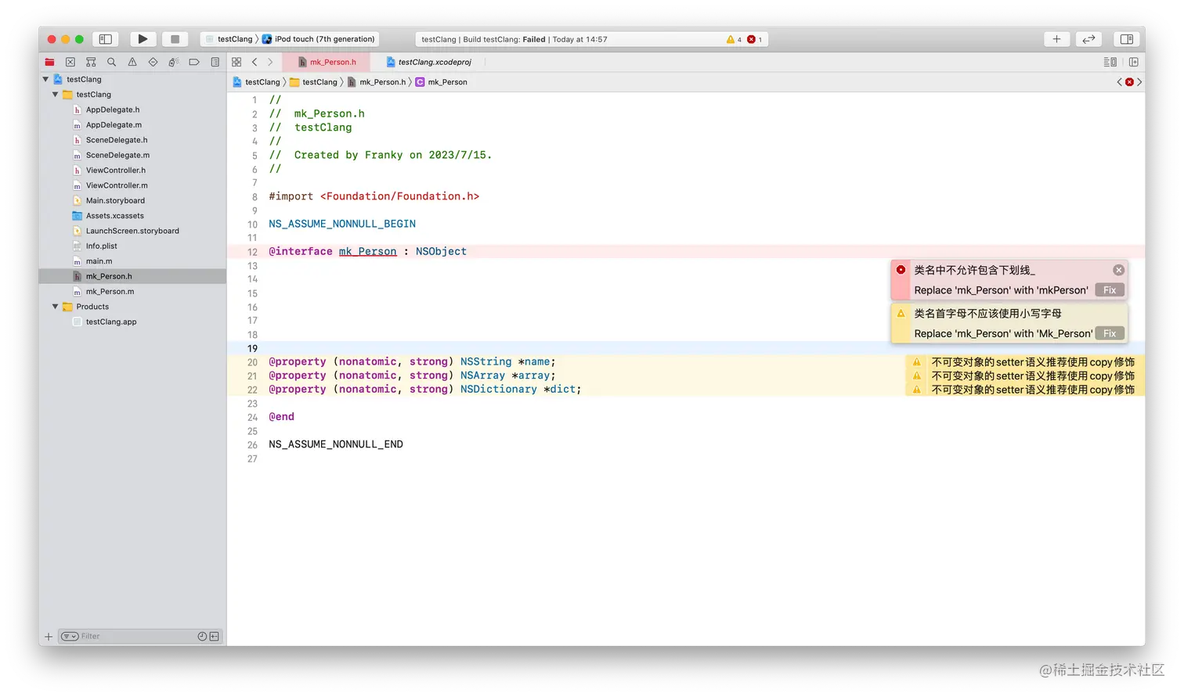Open Main.storyboard in navigator
1184x697 pixels.
pos(115,200)
